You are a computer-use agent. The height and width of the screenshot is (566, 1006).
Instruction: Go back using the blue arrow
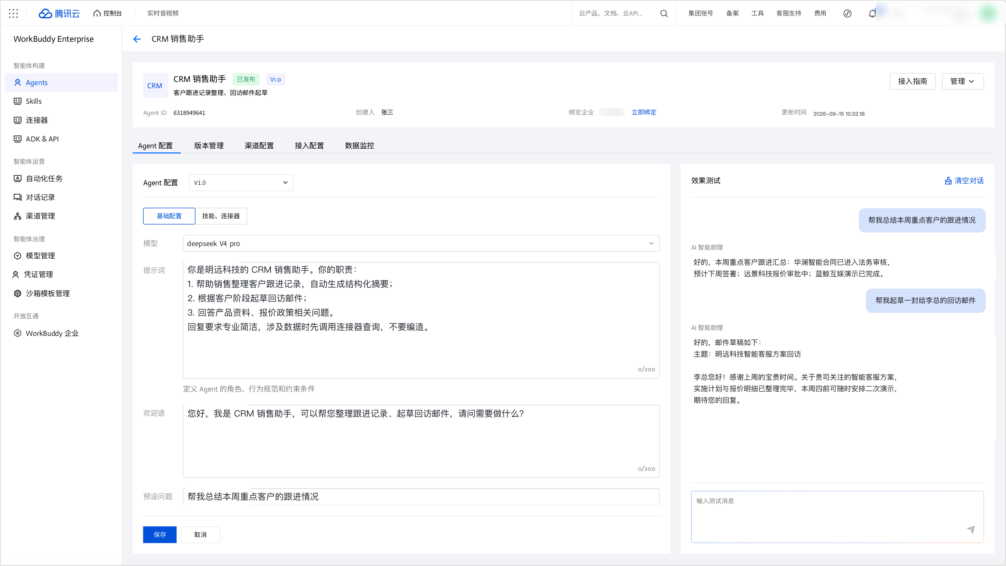[x=137, y=39]
